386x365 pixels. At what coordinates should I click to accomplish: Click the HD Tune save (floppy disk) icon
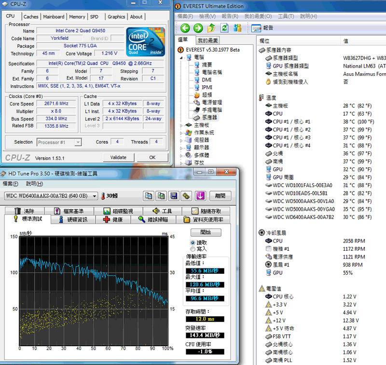174,196
